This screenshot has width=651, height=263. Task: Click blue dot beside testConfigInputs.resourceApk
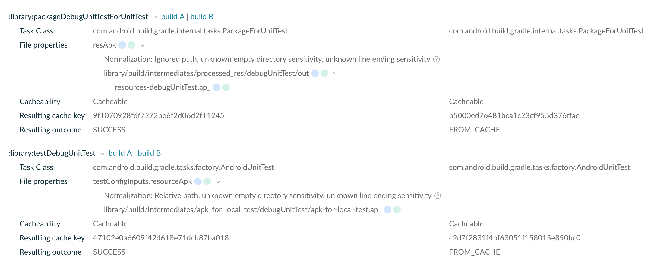(x=198, y=181)
